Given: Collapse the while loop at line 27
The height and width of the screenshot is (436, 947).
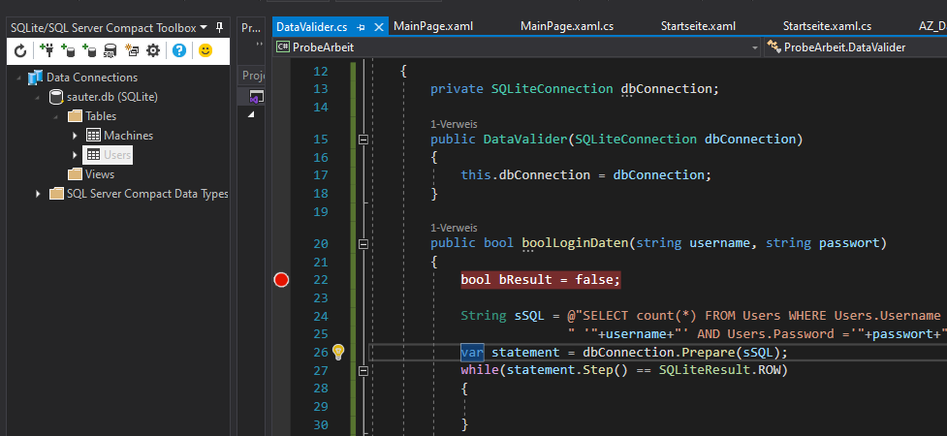Looking at the screenshot, I should click(363, 370).
